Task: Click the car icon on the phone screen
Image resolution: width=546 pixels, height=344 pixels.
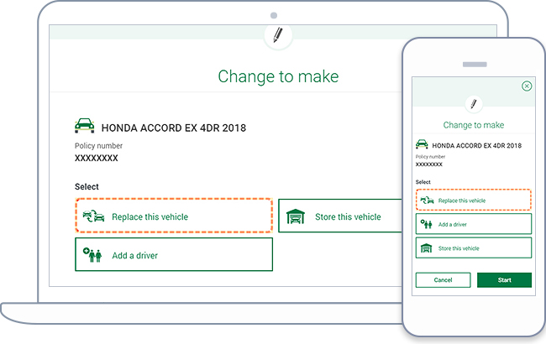Action: click(x=422, y=144)
